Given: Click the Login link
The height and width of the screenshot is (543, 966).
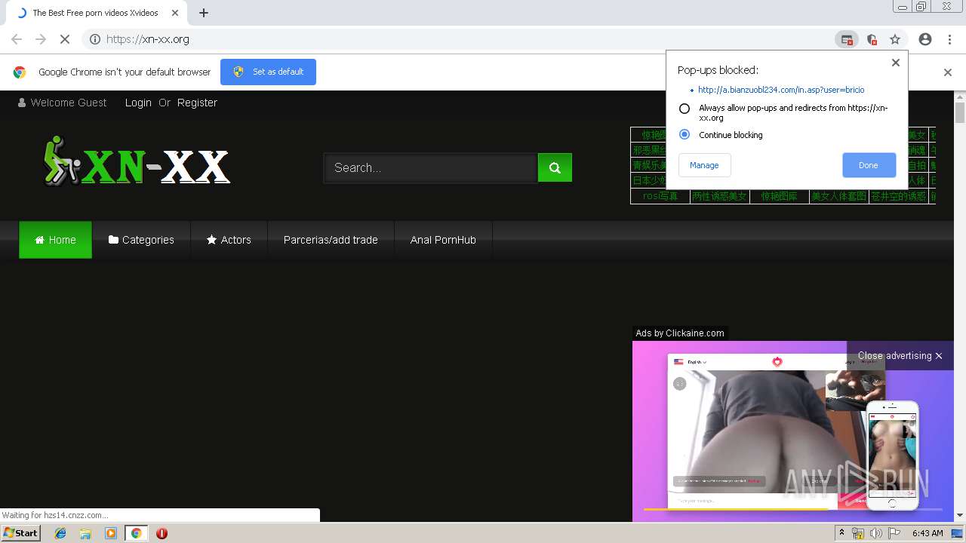Looking at the screenshot, I should [x=138, y=103].
